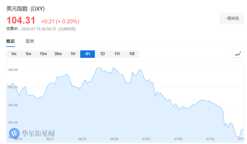247x144 pixels.
Task: Open the 概览 overview tab
Action: coord(10,41)
